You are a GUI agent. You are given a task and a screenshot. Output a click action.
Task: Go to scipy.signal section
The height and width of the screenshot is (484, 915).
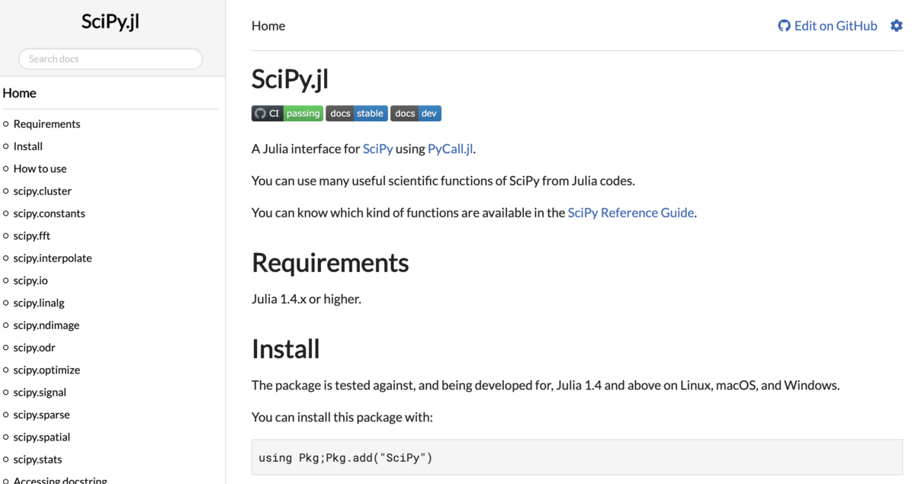pos(40,392)
